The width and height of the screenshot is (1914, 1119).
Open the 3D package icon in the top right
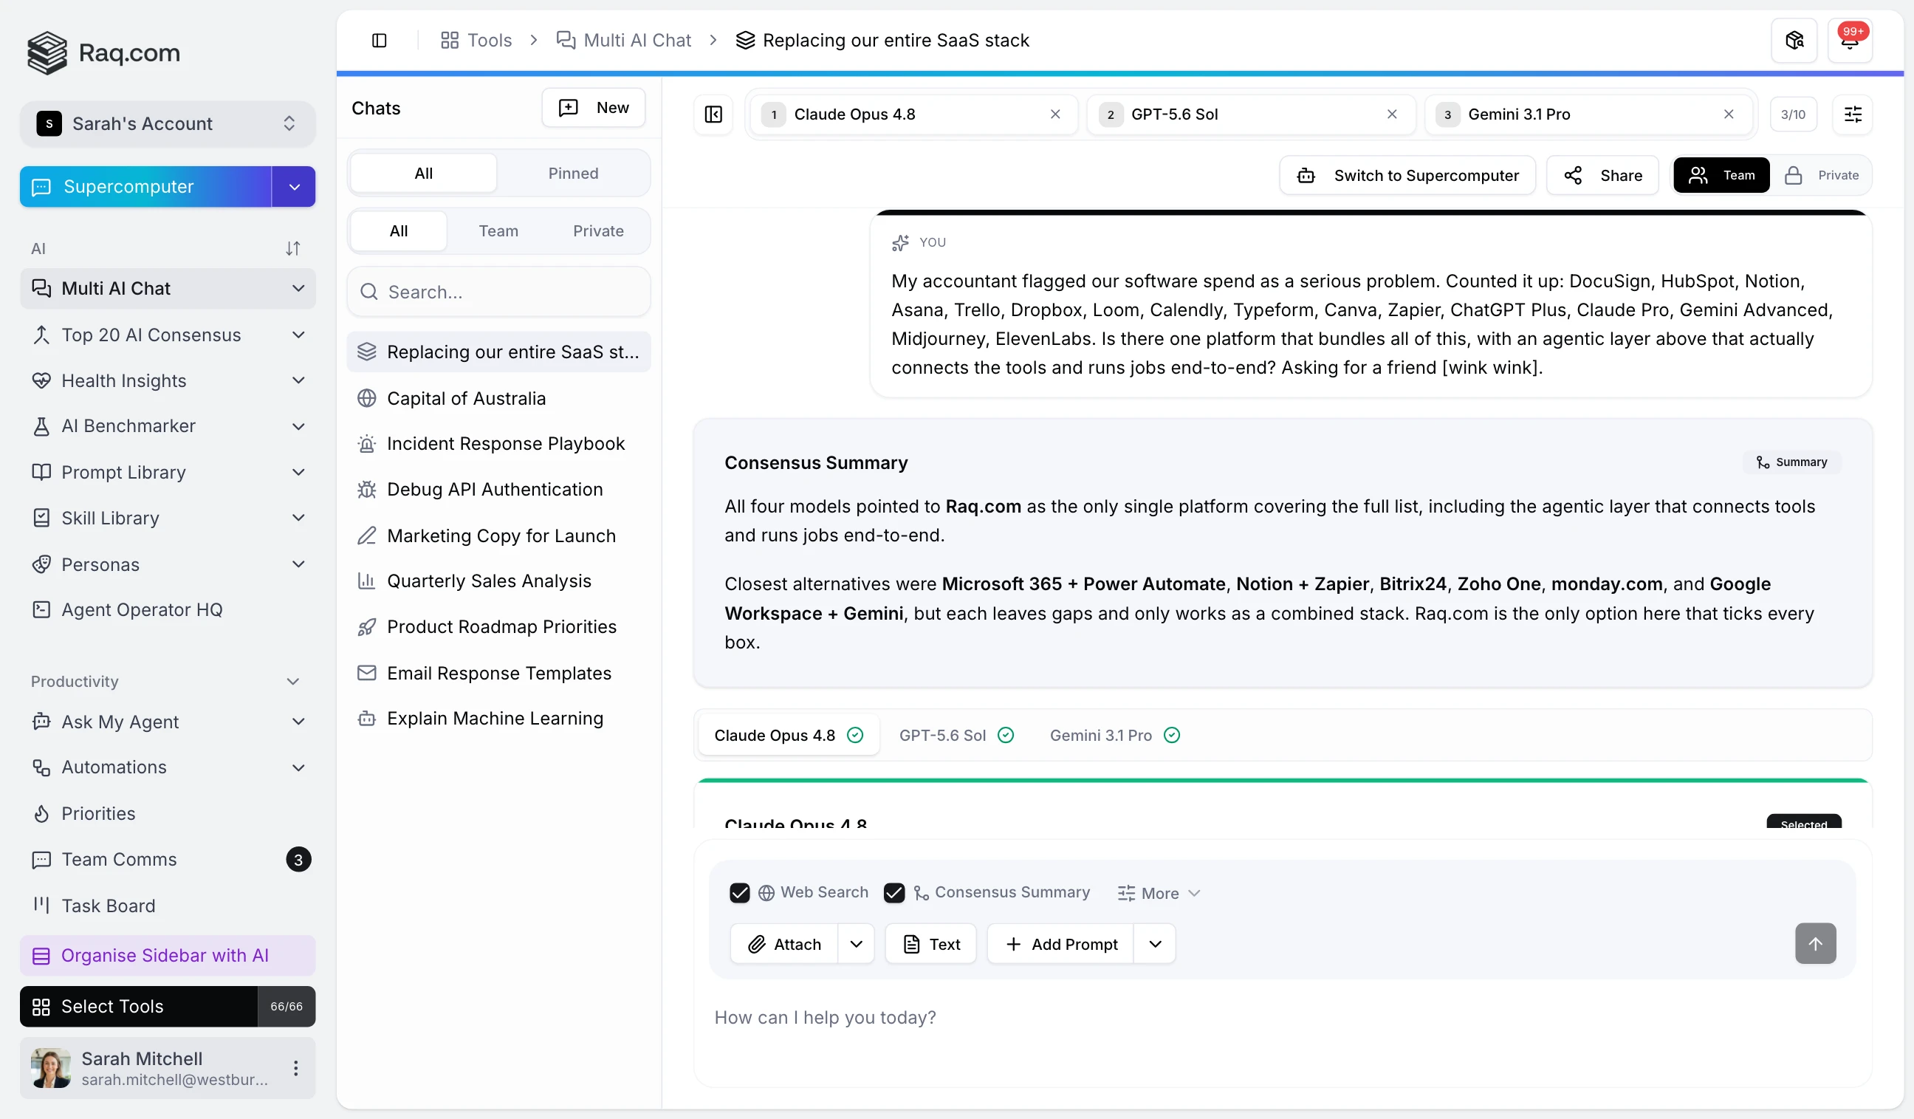coord(1793,41)
